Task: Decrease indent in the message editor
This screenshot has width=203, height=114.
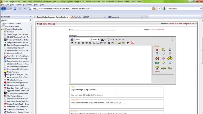Action: (x=101, y=43)
